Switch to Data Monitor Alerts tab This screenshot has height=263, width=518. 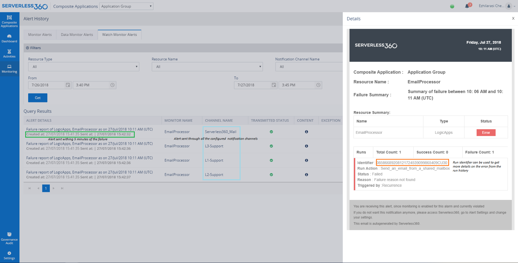(x=77, y=35)
